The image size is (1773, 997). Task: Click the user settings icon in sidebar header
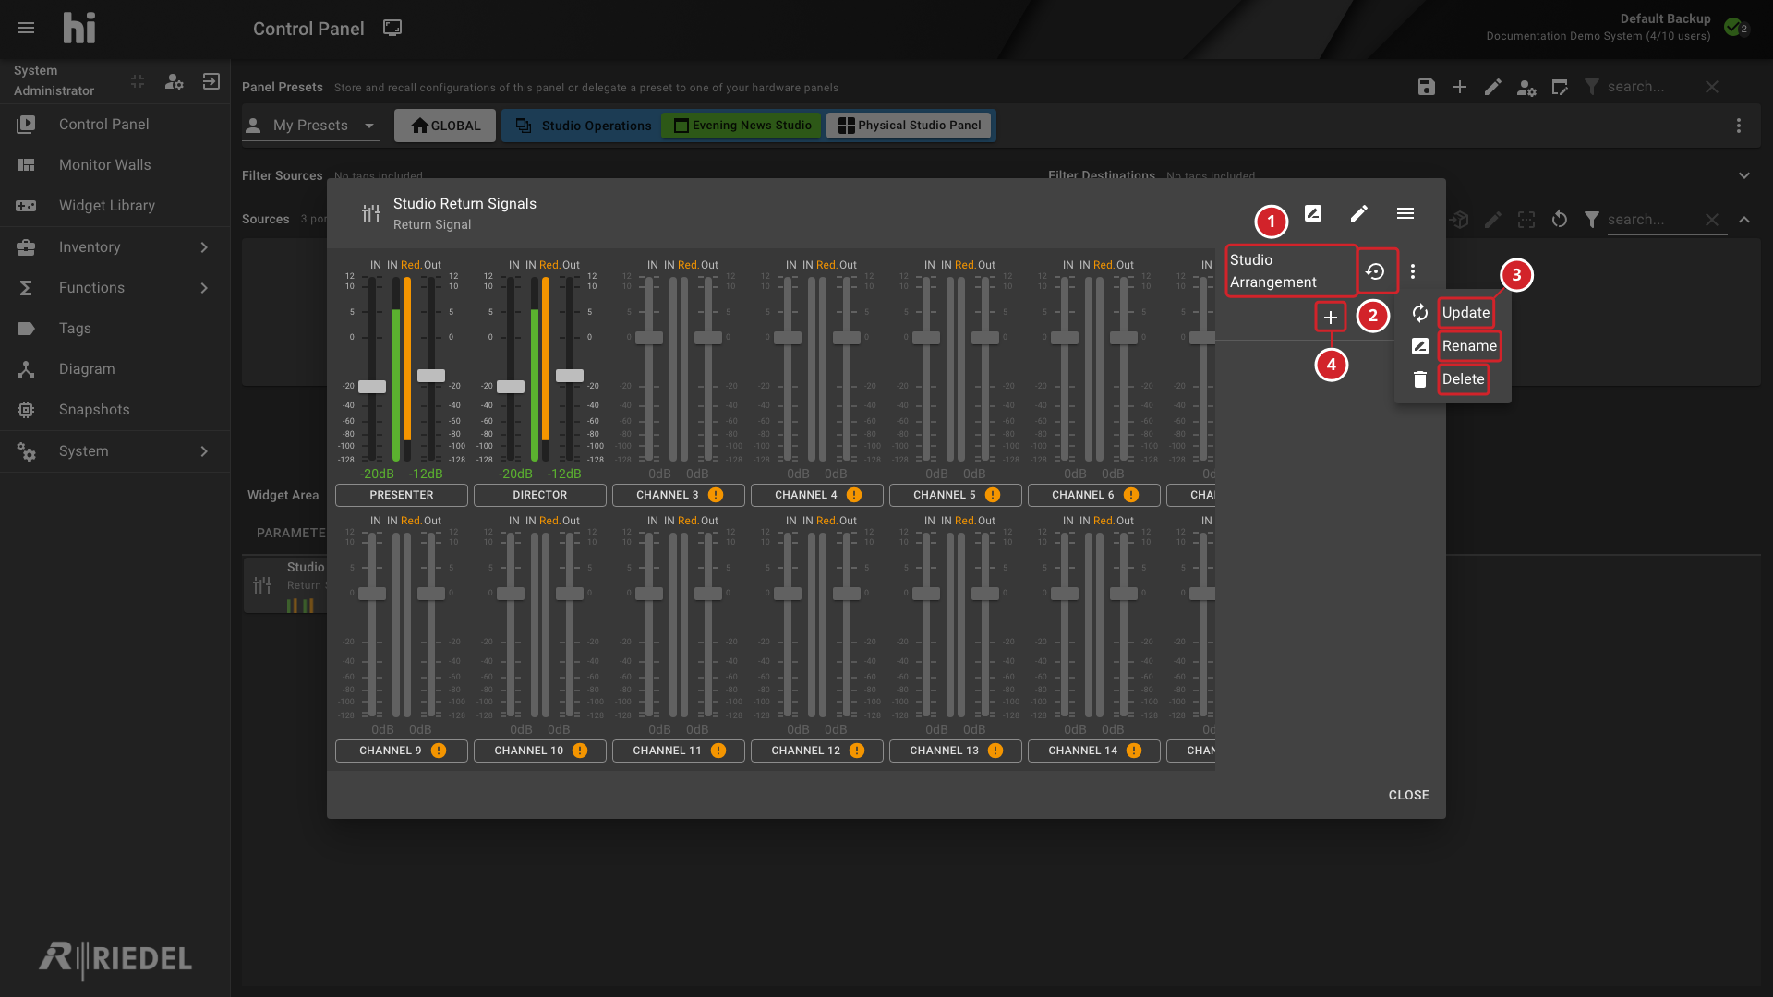point(175,81)
